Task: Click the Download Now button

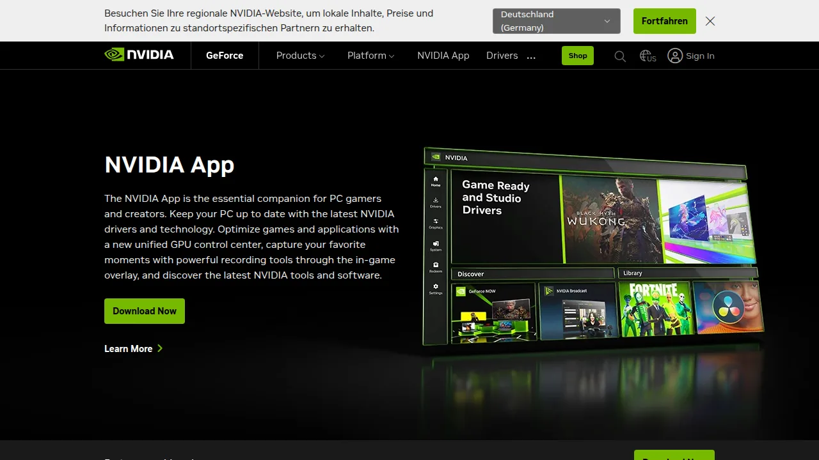Action: coord(145,311)
